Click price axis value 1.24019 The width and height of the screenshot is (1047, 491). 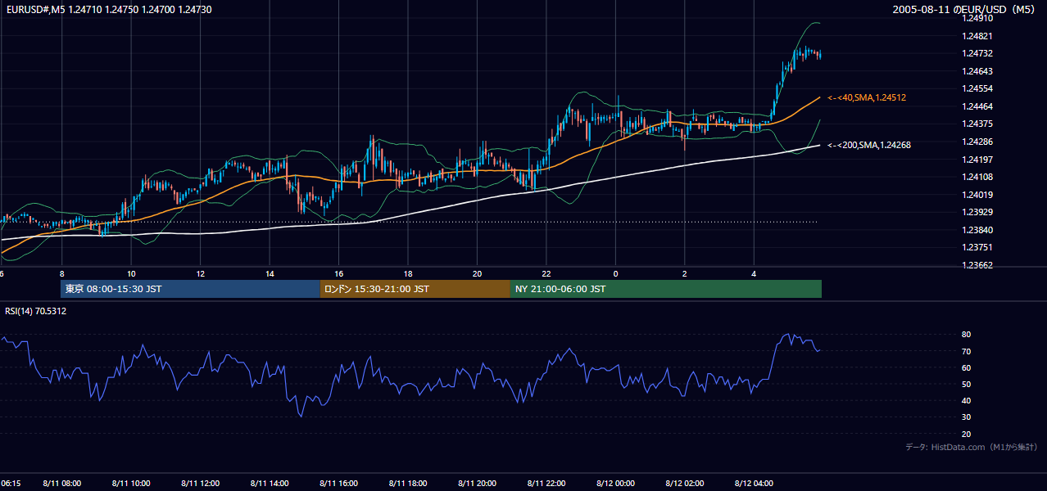tap(978, 195)
